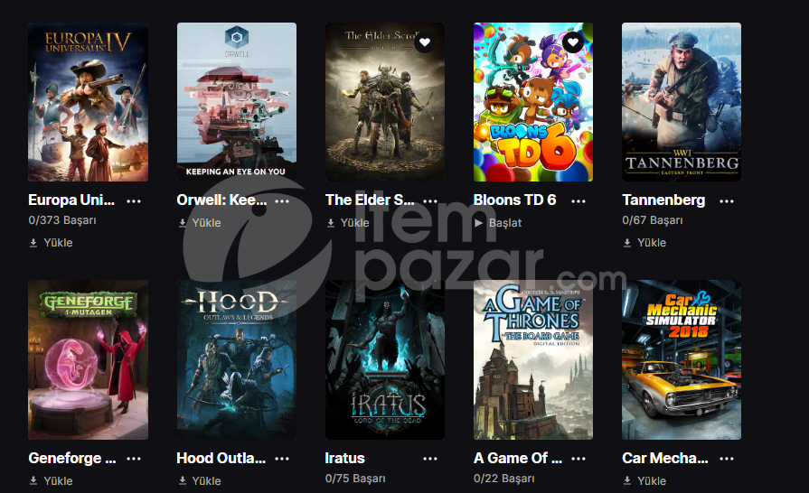Click the Car Mecha... title text

[665, 458]
